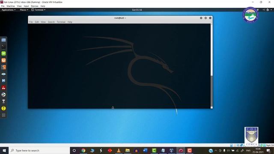Viewport: 274px width, 154px height.
Task: Show hidden tray icons chevron
Action: [x=216, y=151]
